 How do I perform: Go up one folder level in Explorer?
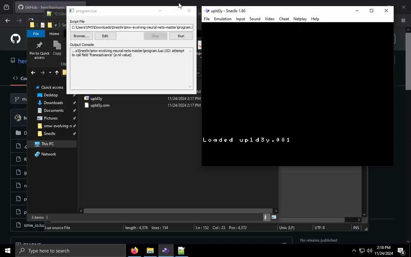(57, 73)
